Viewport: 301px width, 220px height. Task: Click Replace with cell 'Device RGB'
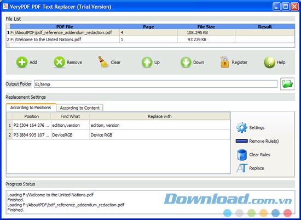pos(160,135)
